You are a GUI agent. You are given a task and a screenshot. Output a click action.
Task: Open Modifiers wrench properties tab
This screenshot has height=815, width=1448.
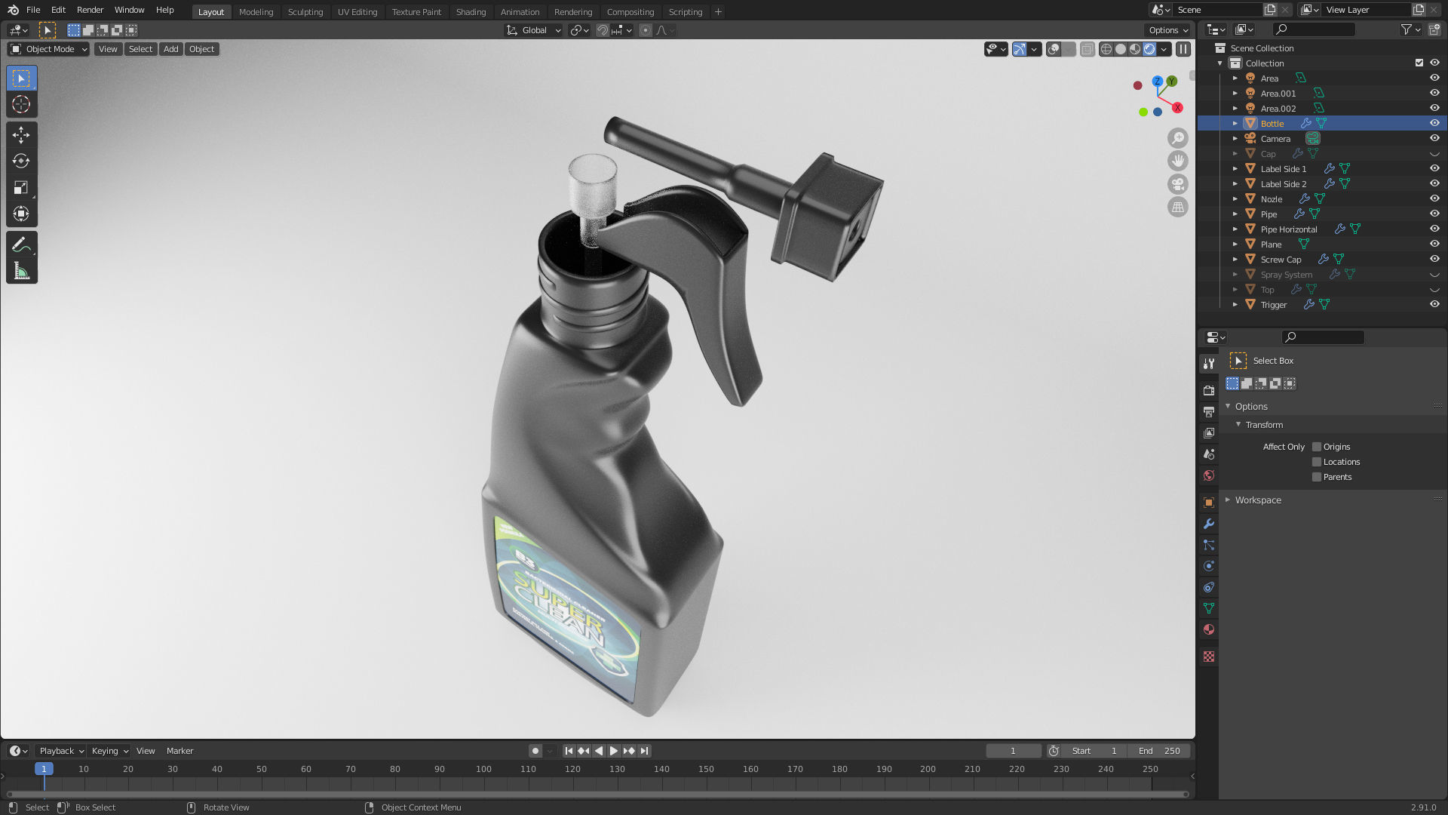point(1209,524)
